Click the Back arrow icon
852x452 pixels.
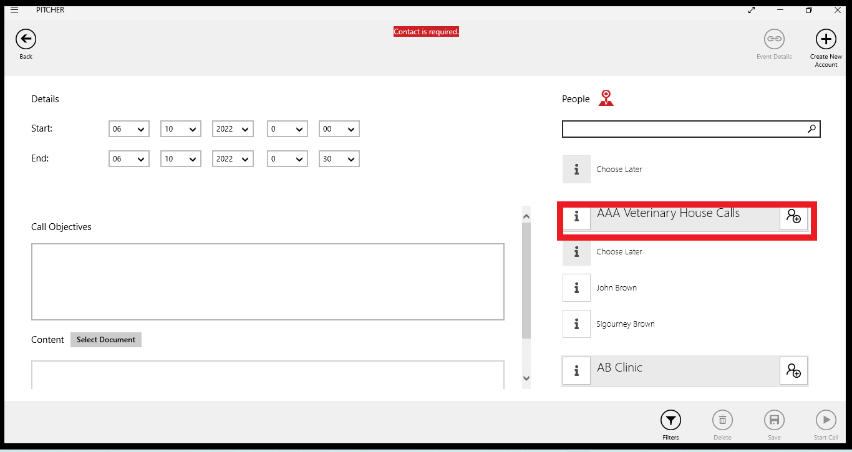tap(26, 39)
